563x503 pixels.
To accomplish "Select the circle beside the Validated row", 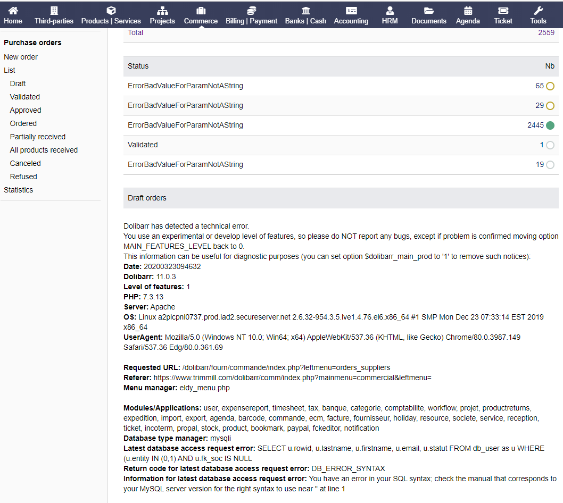I will (550, 145).
